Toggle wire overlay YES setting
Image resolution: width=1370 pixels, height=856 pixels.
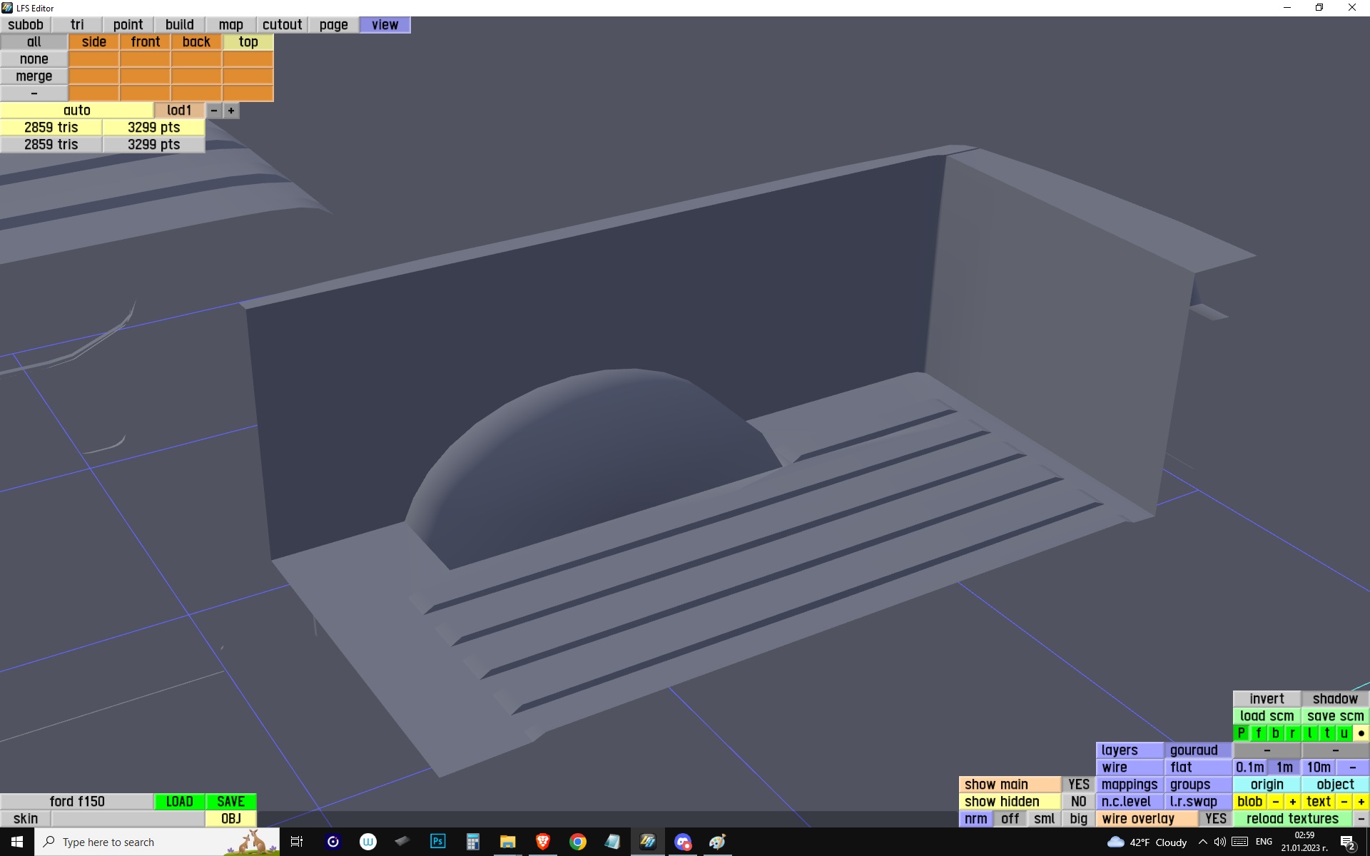point(1215,819)
